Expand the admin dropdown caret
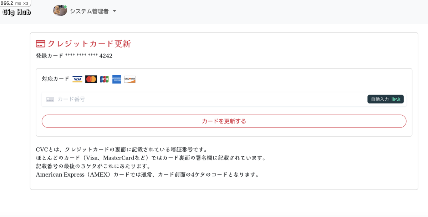 tap(114, 11)
